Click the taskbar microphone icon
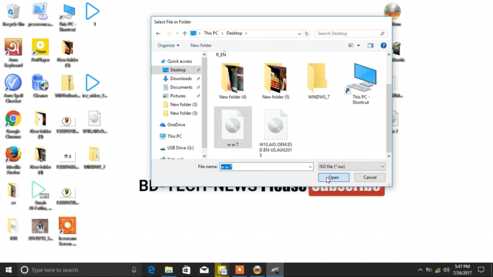The width and height of the screenshot is (493, 277). point(134,270)
